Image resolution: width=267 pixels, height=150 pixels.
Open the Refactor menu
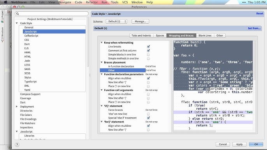point(92,2)
